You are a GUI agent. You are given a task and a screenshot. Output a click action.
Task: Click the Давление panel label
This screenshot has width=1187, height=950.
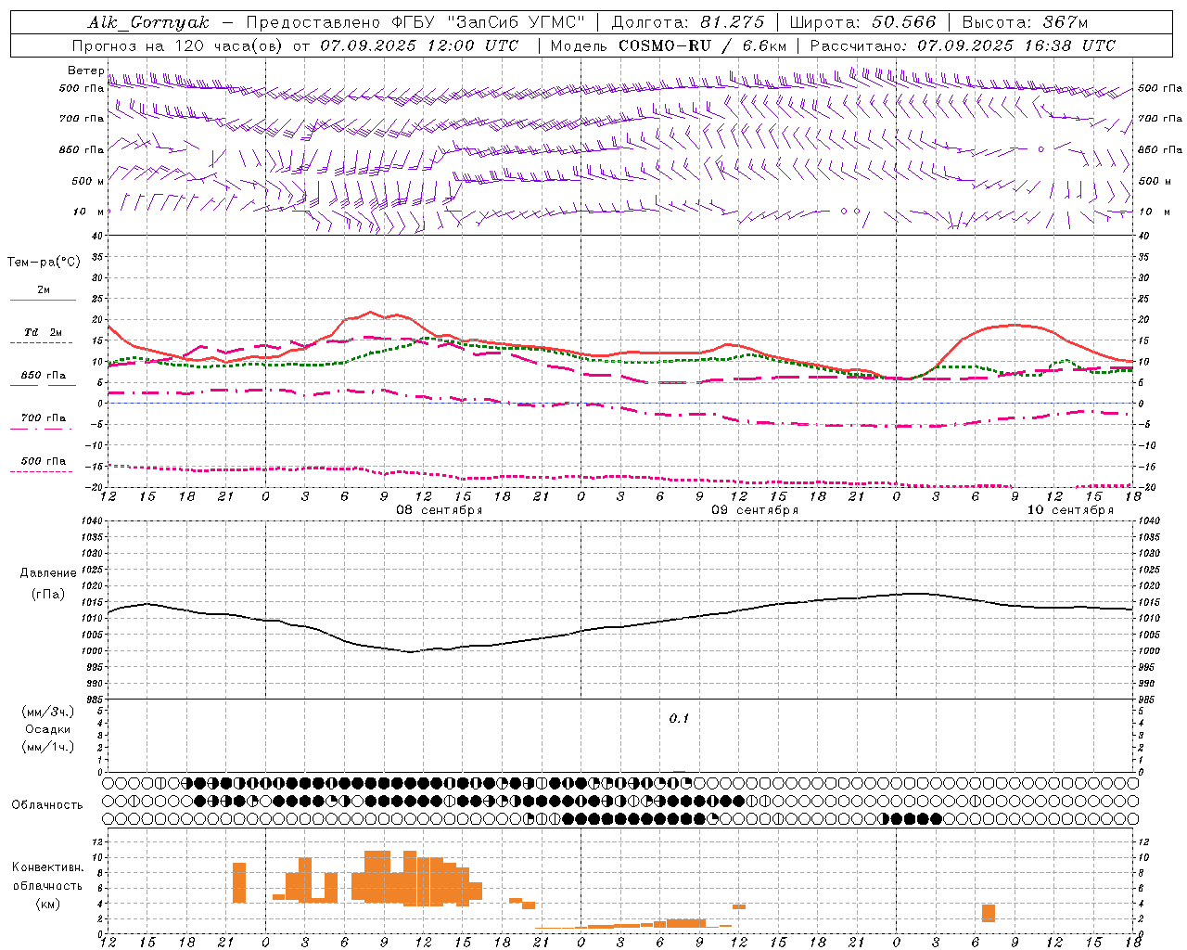48,573
